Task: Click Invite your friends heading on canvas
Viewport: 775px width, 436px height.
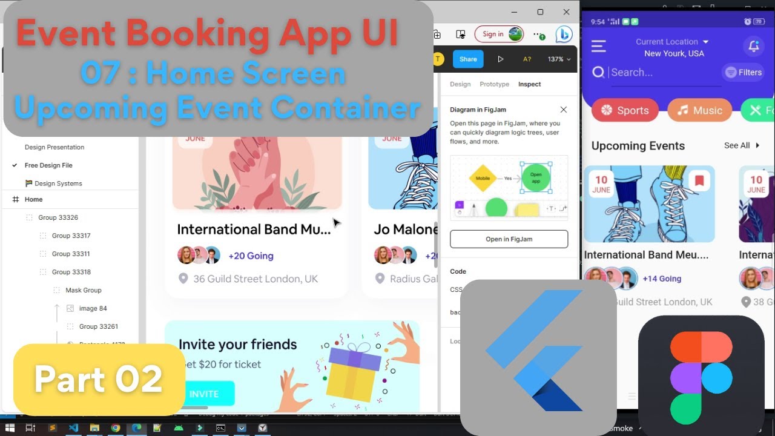Action: coord(237,345)
